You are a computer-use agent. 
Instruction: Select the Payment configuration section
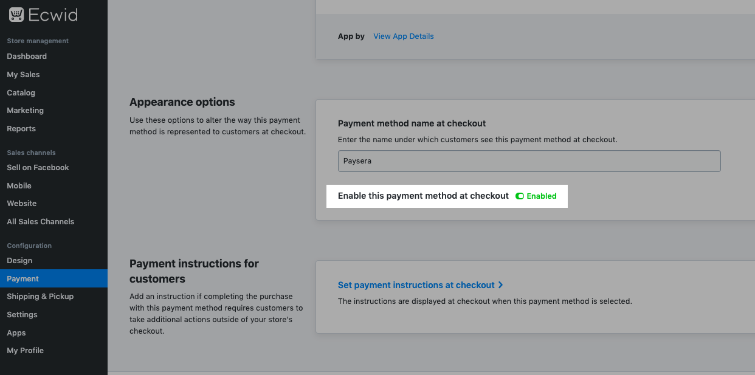pos(22,278)
